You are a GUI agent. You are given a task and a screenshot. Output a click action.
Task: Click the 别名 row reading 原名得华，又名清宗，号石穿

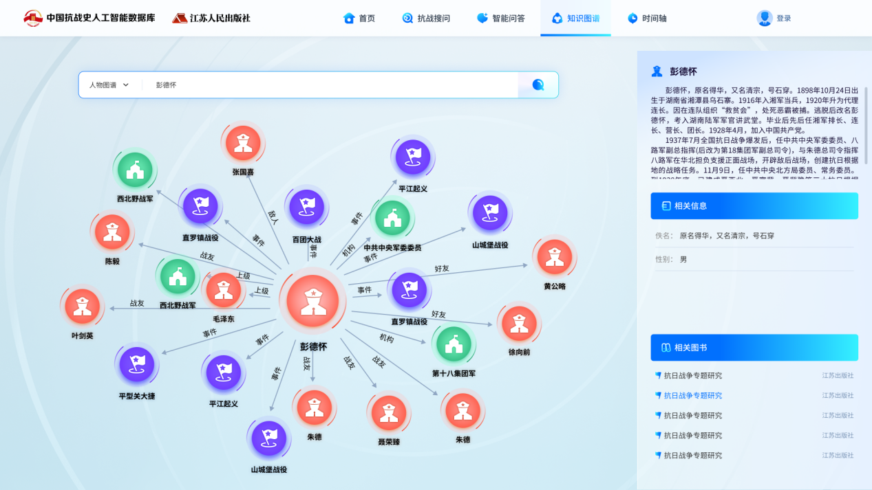[754, 236]
